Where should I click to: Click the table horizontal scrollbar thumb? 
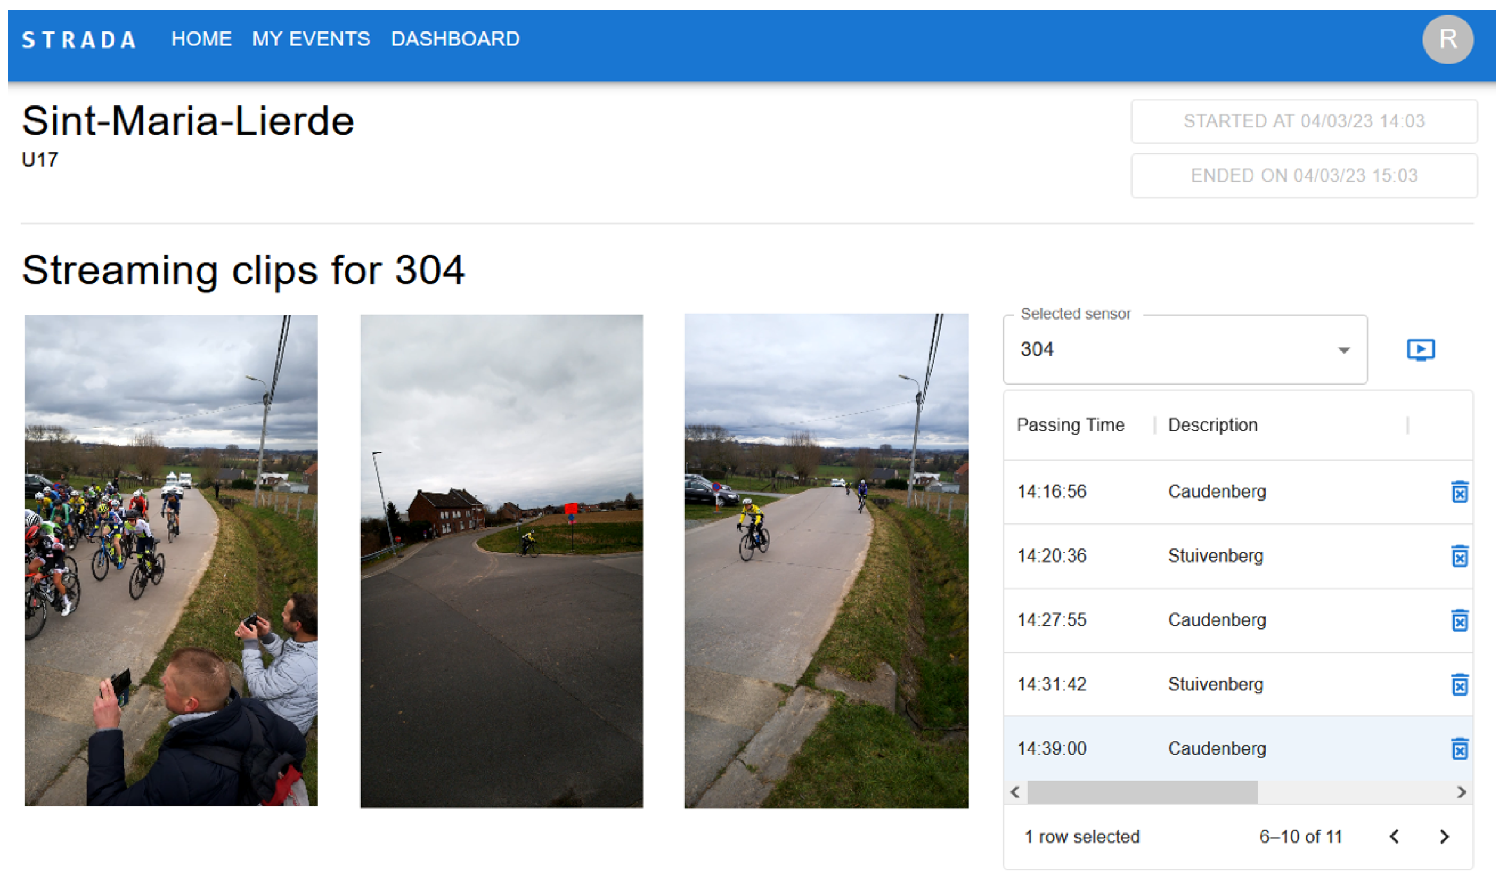1142,792
